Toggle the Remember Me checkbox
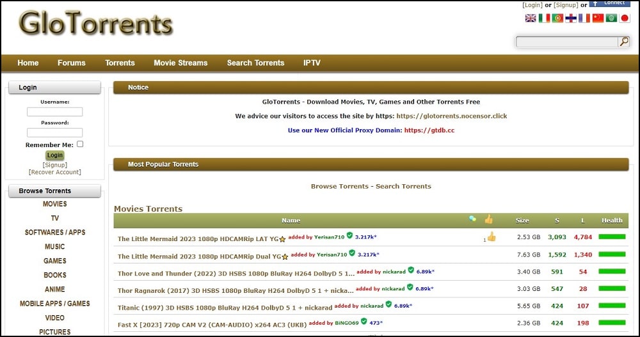The width and height of the screenshot is (640, 337). pos(80,144)
